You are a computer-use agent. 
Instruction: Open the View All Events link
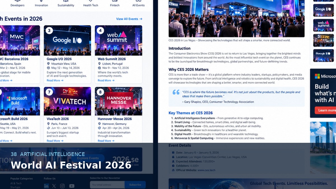[129, 19]
